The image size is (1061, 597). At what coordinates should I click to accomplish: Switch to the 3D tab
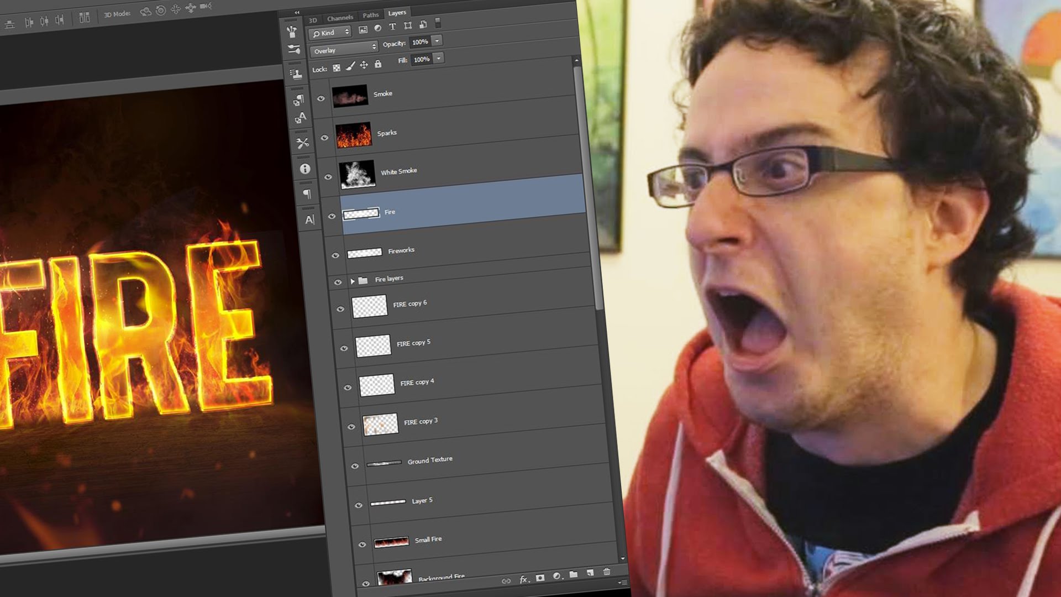[x=313, y=20]
